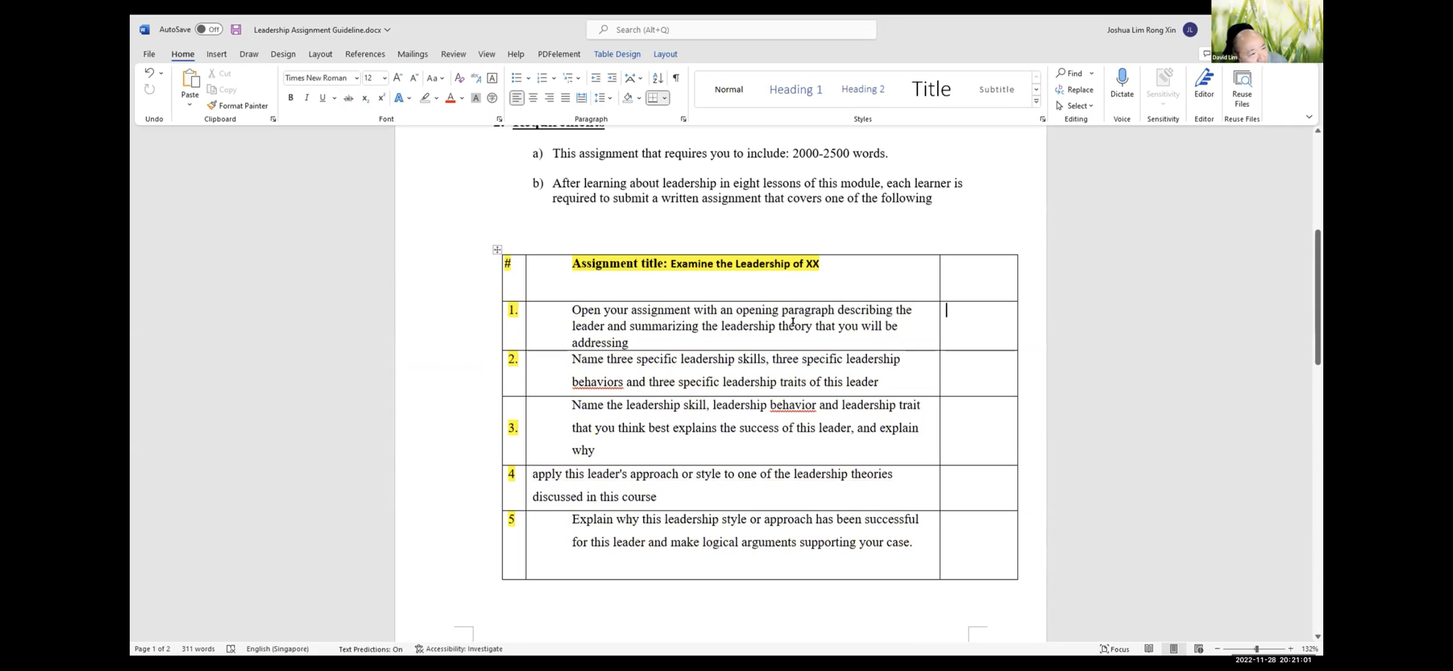
Task: Click the Replace button
Action: click(1075, 90)
